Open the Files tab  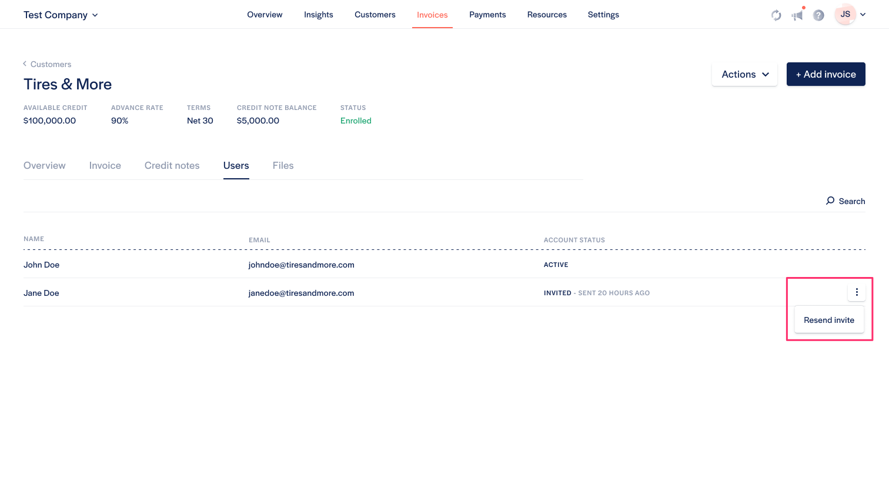(283, 166)
